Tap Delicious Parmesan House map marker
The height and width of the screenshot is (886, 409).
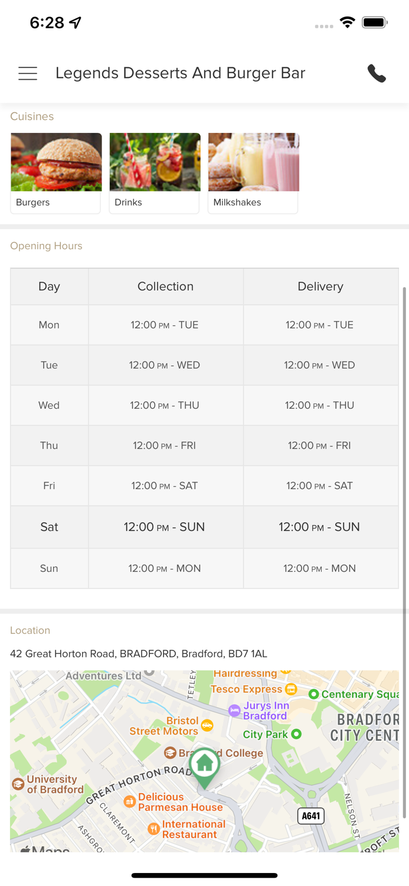pyautogui.click(x=129, y=802)
